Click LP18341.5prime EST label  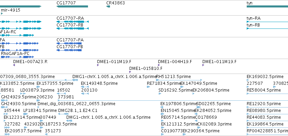[40, 111]
